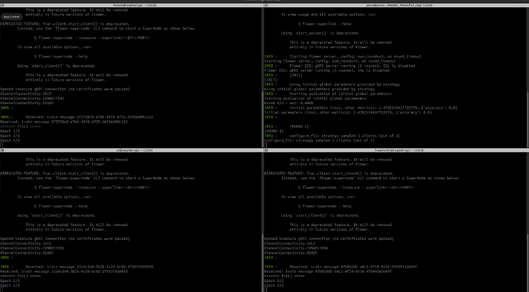Viewport: 529px width, 292px height.
Task: Click the top-right server pane scrollbar
Action: click(527, 77)
